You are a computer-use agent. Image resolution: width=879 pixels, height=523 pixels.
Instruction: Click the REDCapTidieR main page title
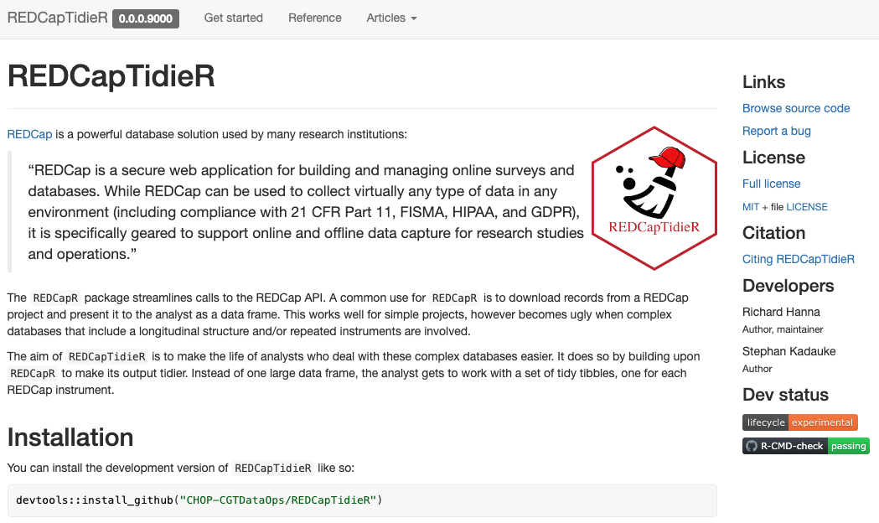111,76
